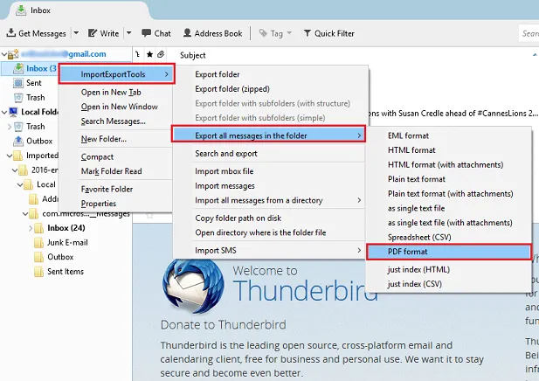Select the Inbox (24) folder
This screenshot has height=381, width=539.
point(66,228)
